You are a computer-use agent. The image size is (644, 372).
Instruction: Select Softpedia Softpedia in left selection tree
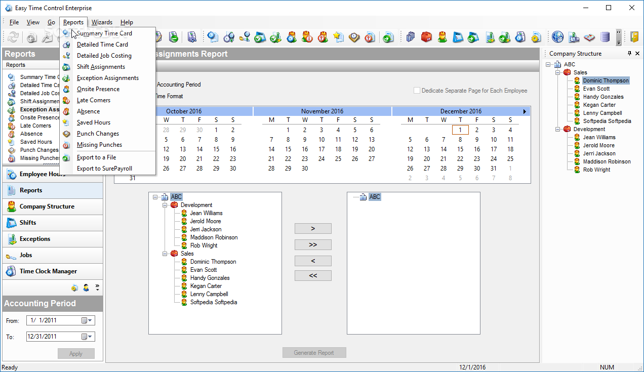coord(214,302)
